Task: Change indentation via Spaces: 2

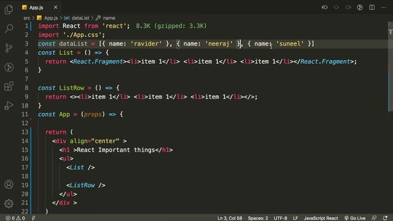Action: [258, 219]
